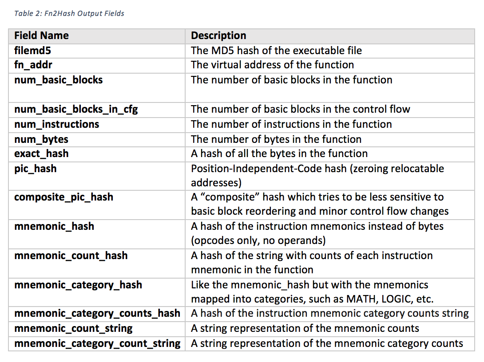The height and width of the screenshot is (362, 484).
Task: Select the mnemonic_category_hash field name
Action: [x=78, y=285]
